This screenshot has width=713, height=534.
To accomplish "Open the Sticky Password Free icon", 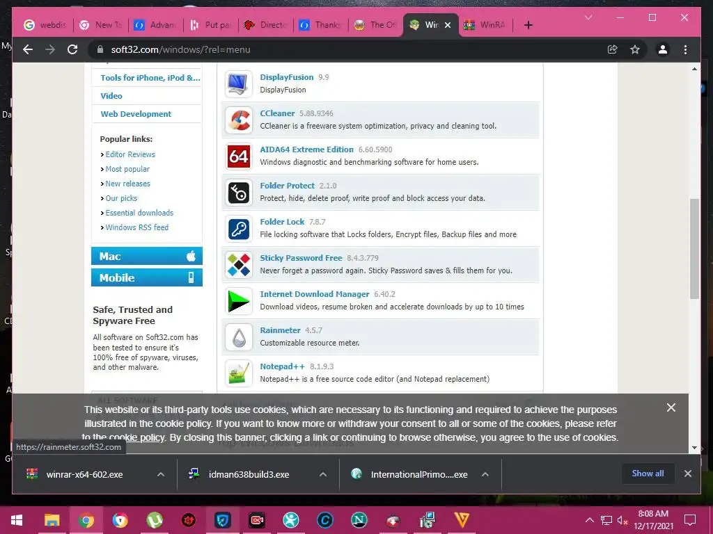I will [238, 265].
